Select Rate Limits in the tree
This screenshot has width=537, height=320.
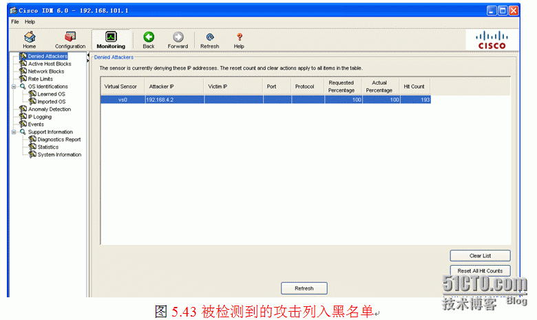[41, 78]
